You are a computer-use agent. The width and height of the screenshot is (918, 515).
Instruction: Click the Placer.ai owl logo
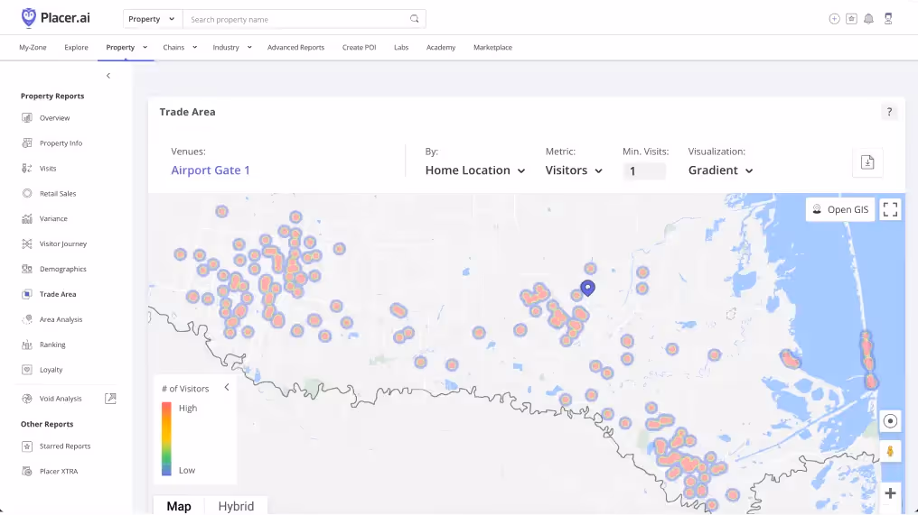28,18
